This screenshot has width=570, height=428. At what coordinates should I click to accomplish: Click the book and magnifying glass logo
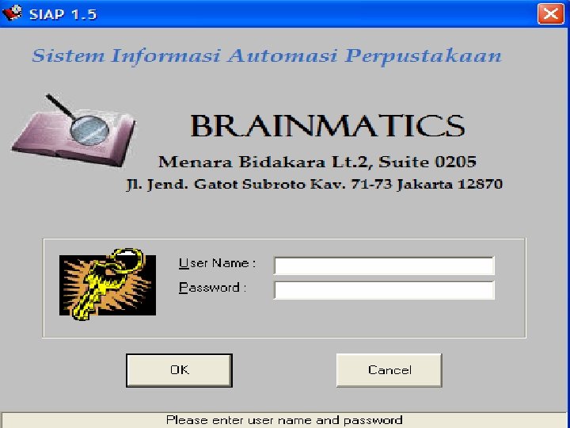[74, 130]
